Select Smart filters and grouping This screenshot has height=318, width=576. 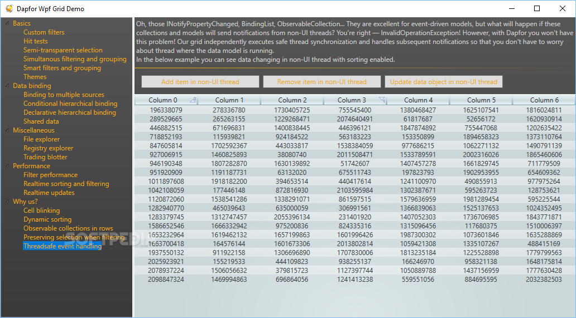coord(62,68)
